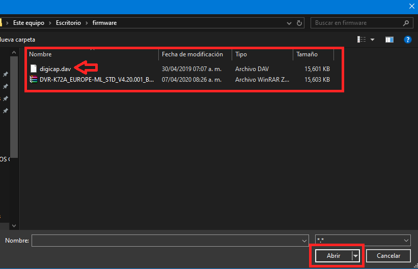Open the help question mark icon
This screenshot has width=418, height=269.
point(408,40)
